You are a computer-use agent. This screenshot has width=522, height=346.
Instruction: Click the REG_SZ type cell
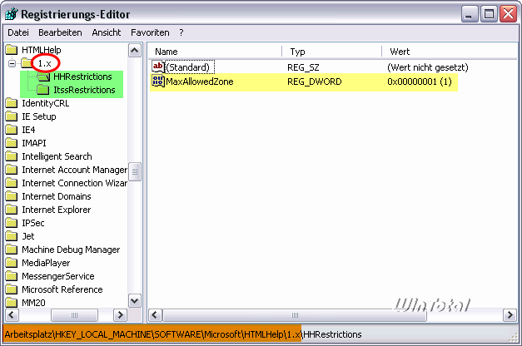click(303, 67)
